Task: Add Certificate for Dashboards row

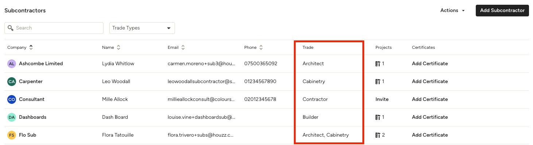Action: [430, 117]
